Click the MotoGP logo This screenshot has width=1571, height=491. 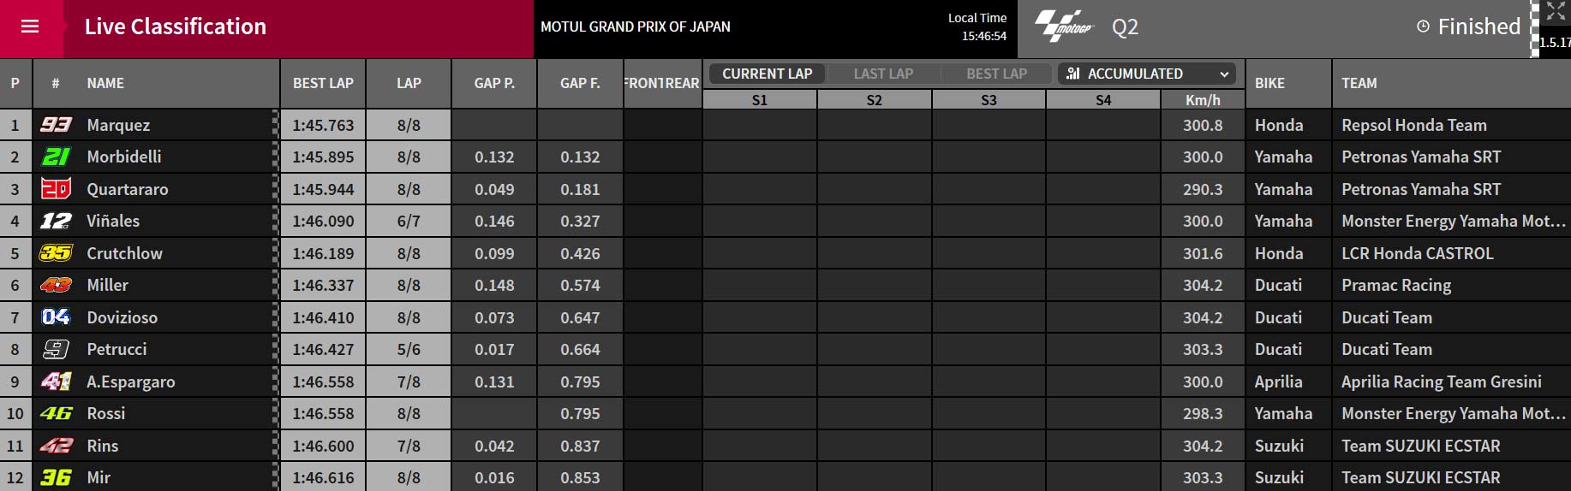[x=1064, y=27]
